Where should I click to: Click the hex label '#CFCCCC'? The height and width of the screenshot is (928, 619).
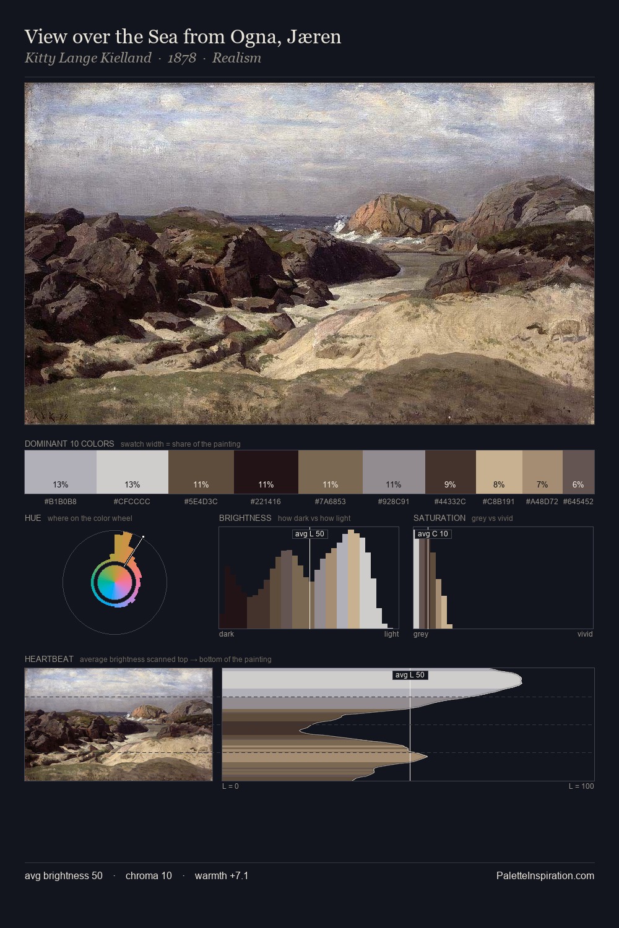132,502
